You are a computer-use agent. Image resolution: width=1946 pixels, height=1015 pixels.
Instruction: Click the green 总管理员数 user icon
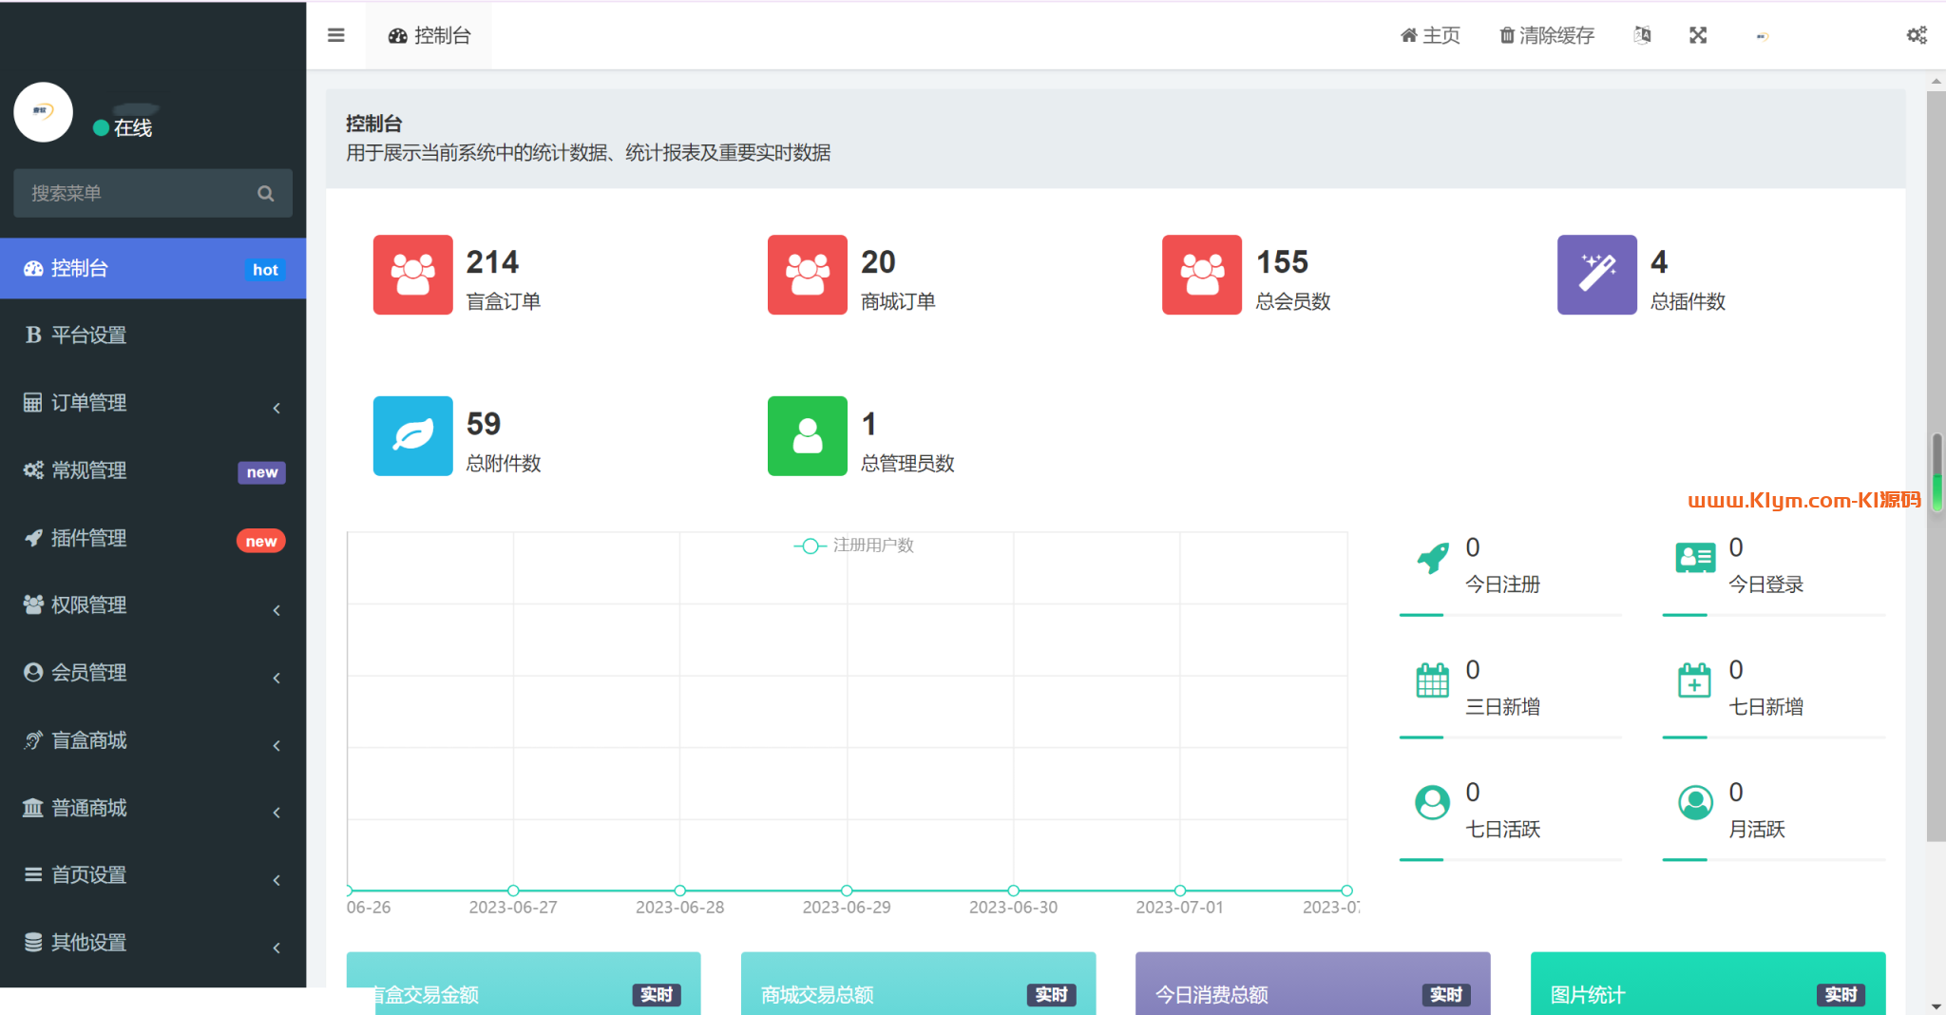[x=807, y=436]
